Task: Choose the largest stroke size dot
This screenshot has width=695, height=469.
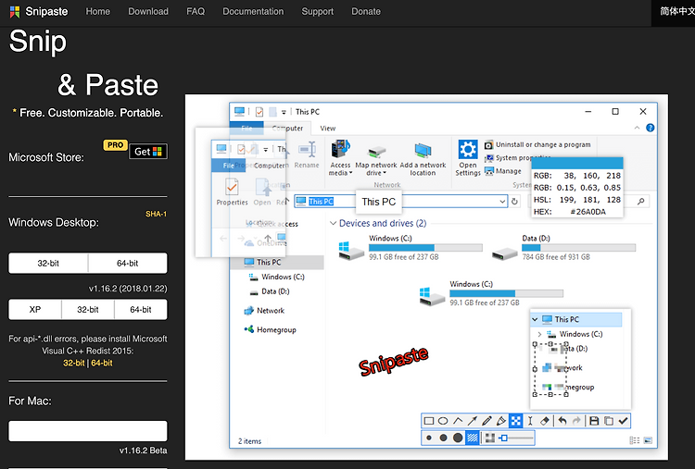Action: [458, 438]
